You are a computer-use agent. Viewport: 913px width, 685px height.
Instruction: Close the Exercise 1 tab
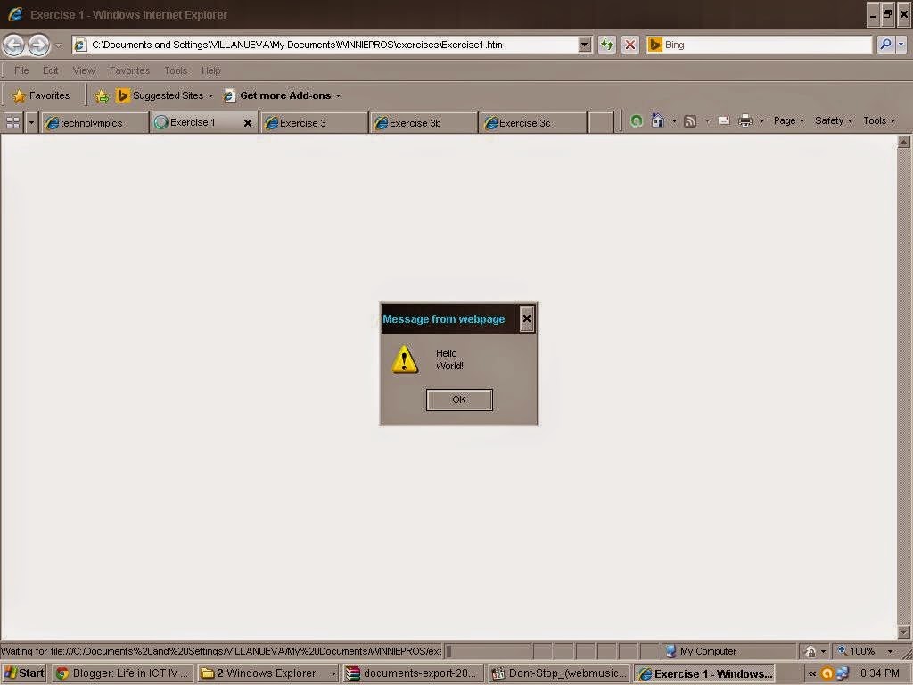248,123
